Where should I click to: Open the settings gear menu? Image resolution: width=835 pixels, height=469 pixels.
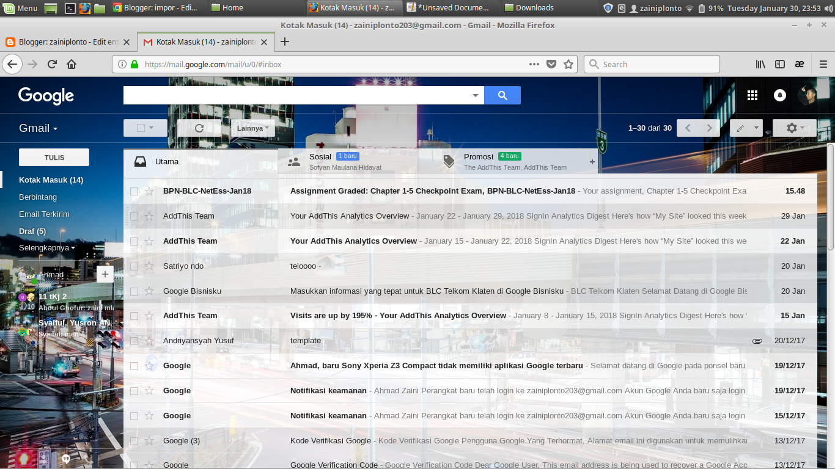click(794, 128)
